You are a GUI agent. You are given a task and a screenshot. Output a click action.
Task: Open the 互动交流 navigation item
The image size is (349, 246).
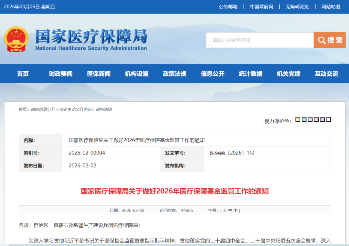(326, 74)
